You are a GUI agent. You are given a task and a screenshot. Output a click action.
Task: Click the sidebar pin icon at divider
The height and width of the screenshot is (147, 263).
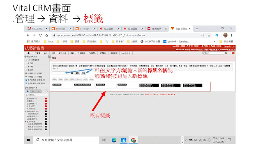(x=49, y=56)
